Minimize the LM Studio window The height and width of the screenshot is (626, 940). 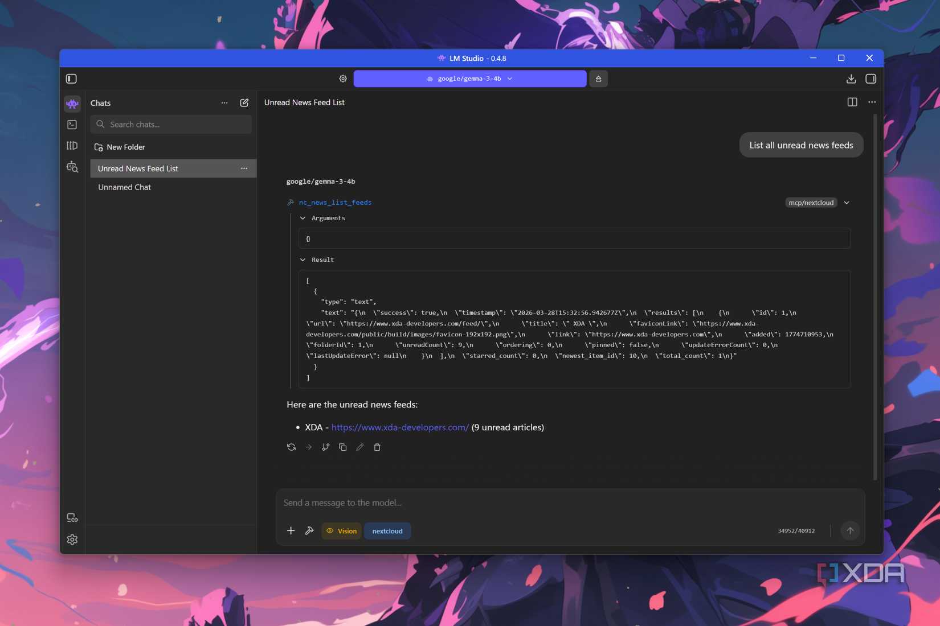[813, 58]
